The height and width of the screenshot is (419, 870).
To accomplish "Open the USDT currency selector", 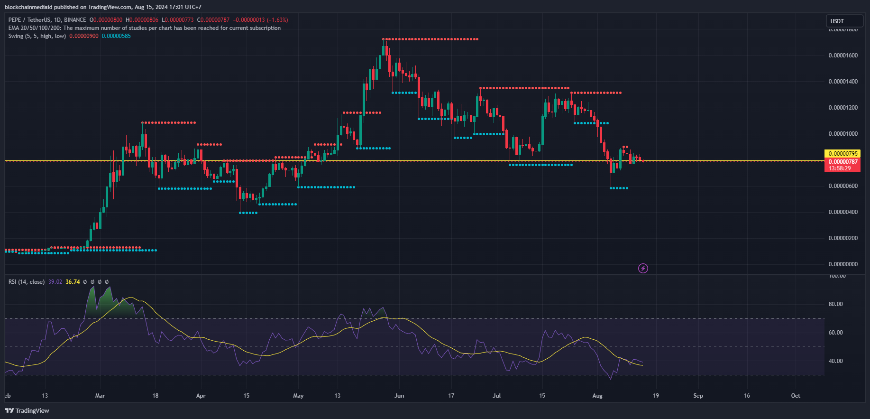I will [845, 21].
